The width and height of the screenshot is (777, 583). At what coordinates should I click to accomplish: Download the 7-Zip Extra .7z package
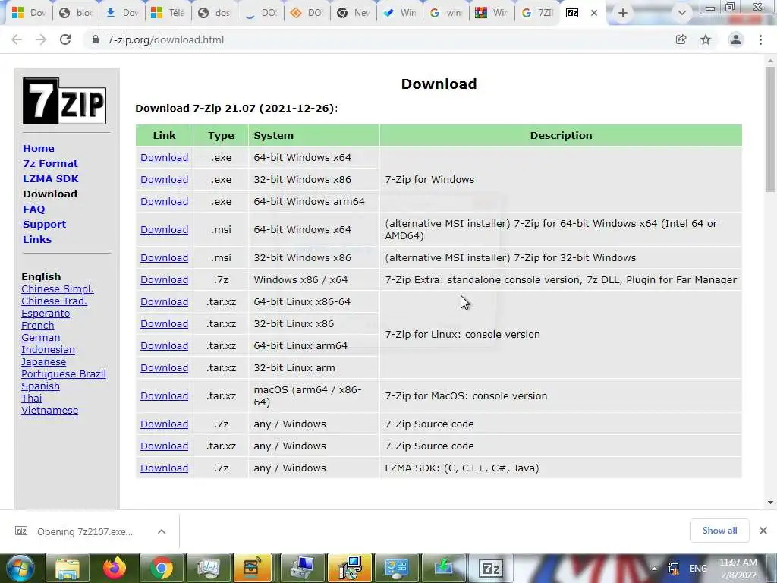click(x=164, y=279)
